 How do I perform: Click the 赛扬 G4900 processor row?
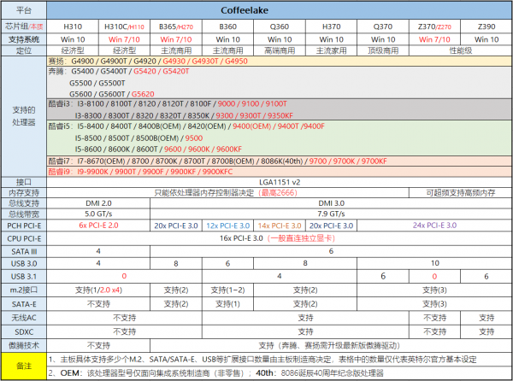click(280, 62)
